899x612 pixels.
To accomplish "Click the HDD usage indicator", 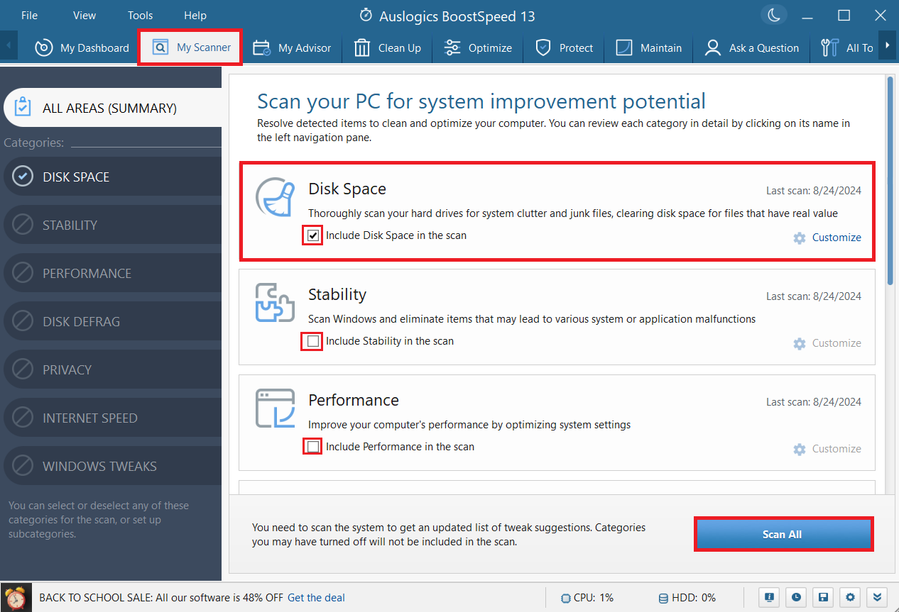I will click(x=687, y=598).
